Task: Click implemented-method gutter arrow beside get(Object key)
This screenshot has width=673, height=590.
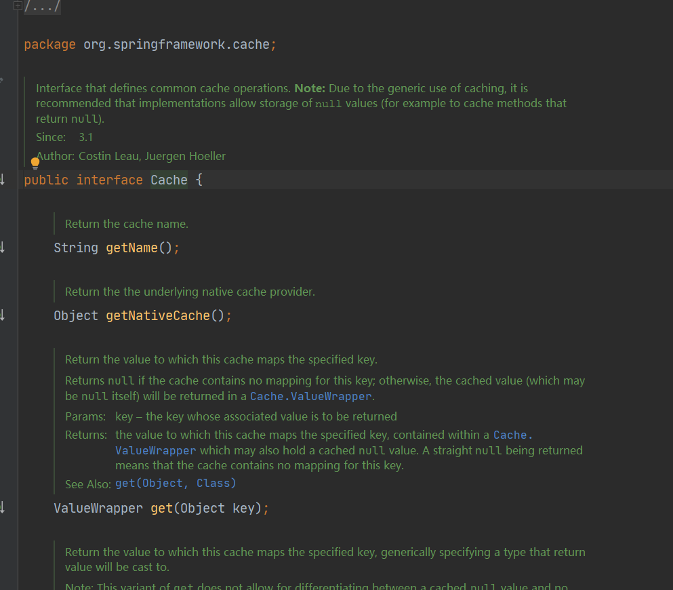Action: tap(2, 507)
